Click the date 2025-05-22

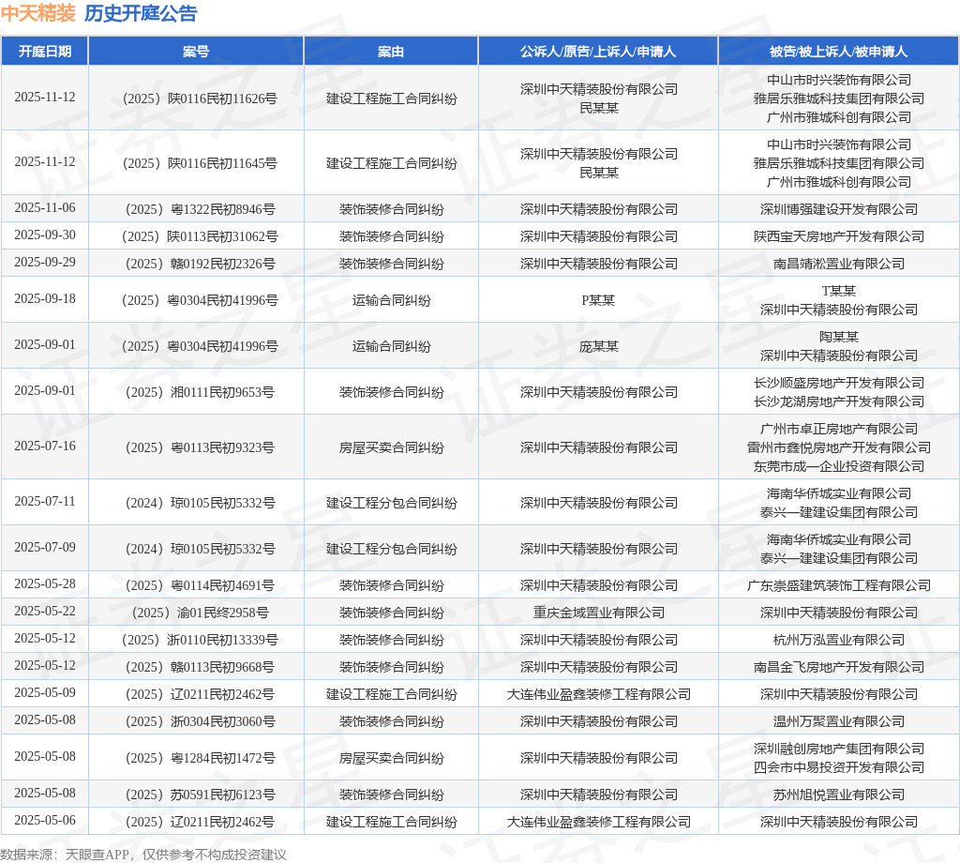click(45, 611)
